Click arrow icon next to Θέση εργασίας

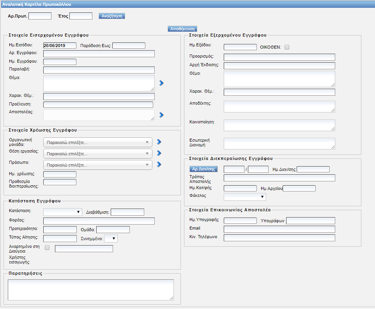click(159, 153)
